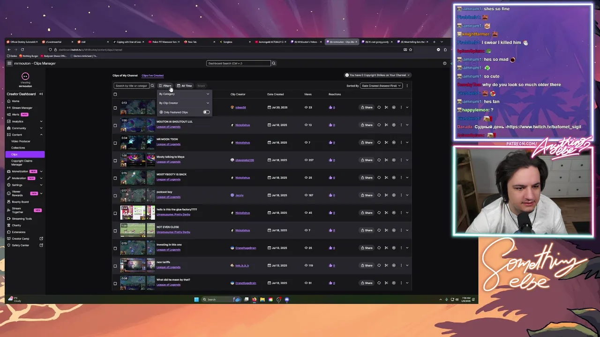The image size is (600, 337).
Task: Expand the By Clip Creator filter
Action: [184, 103]
